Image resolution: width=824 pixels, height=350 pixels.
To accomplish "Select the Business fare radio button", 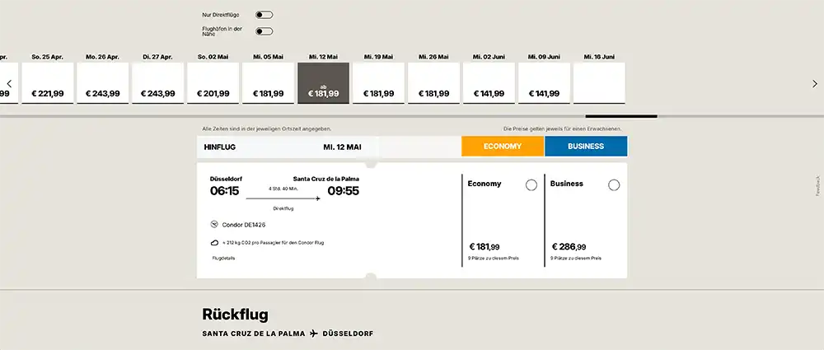I will click(614, 185).
